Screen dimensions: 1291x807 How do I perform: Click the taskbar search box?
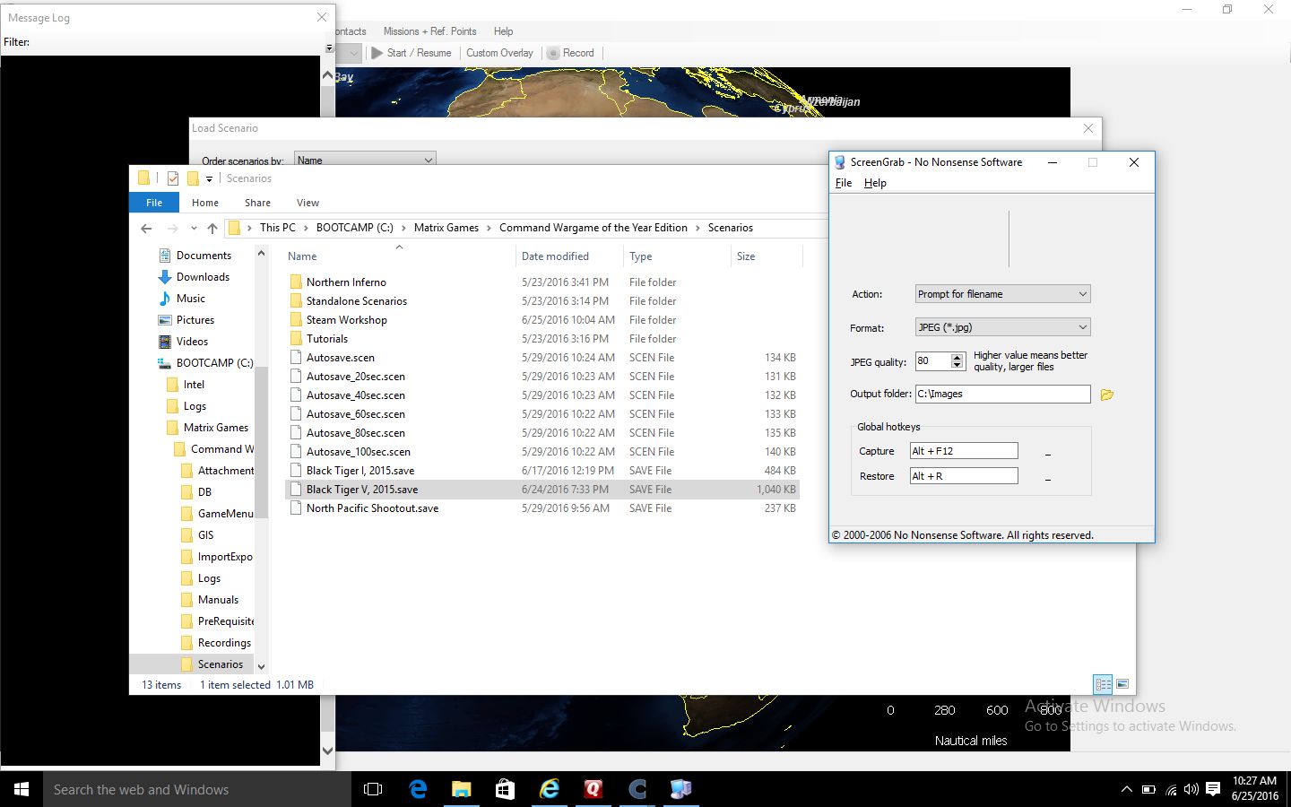click(x=197, y=789)
